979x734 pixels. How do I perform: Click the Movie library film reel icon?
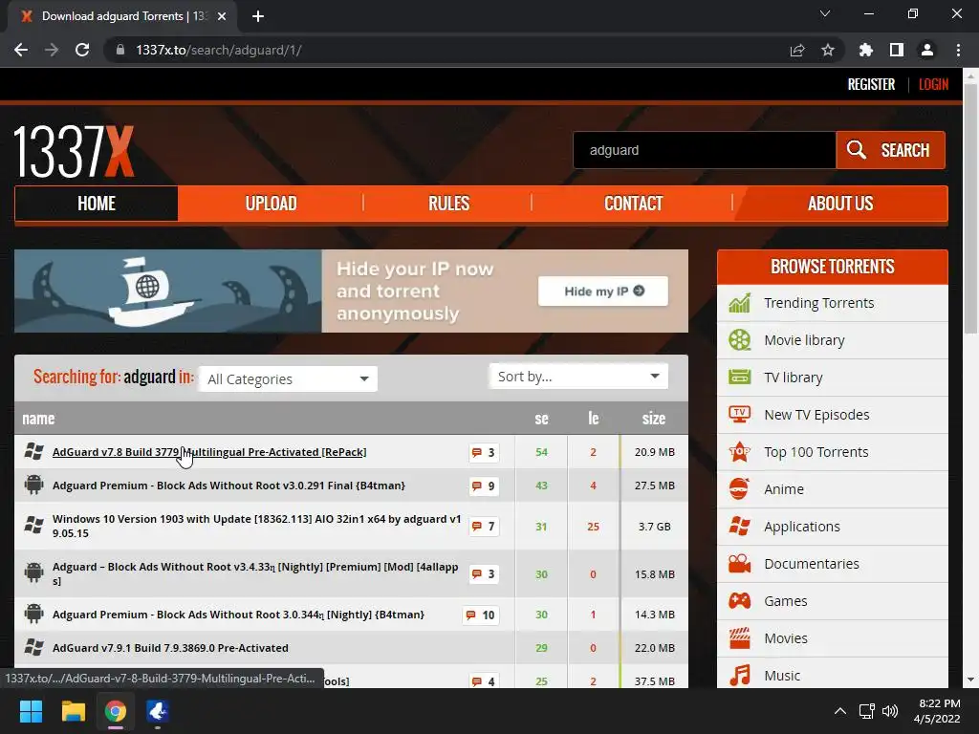click(739, 340)
